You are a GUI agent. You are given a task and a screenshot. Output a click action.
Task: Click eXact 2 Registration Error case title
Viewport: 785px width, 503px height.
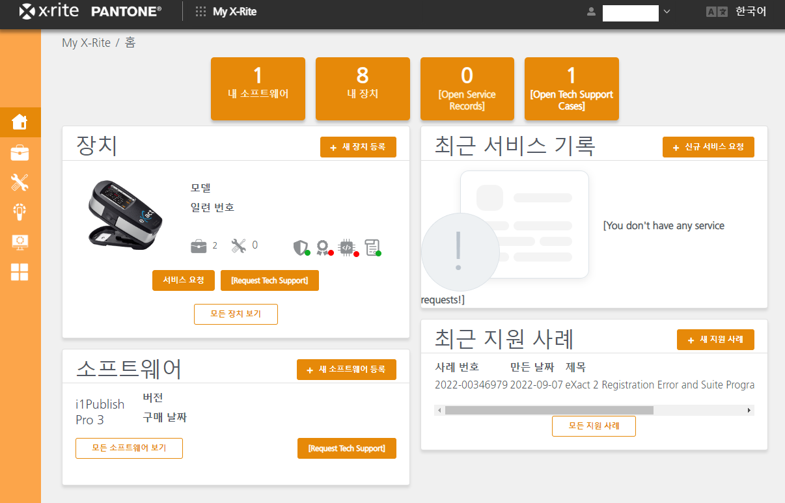pyautogui.click(x=660, y=385)
